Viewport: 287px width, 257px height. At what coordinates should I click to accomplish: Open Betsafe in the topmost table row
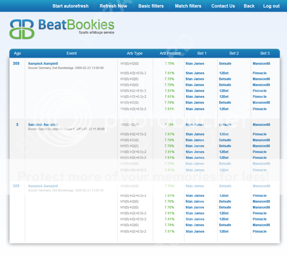pyautogui.click(x=225, y=64)
